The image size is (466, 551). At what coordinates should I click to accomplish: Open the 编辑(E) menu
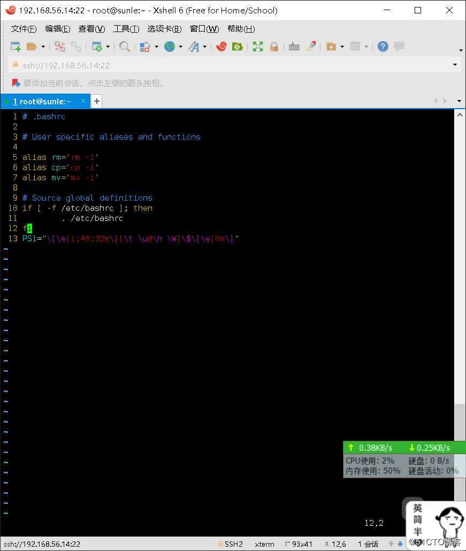58,29
